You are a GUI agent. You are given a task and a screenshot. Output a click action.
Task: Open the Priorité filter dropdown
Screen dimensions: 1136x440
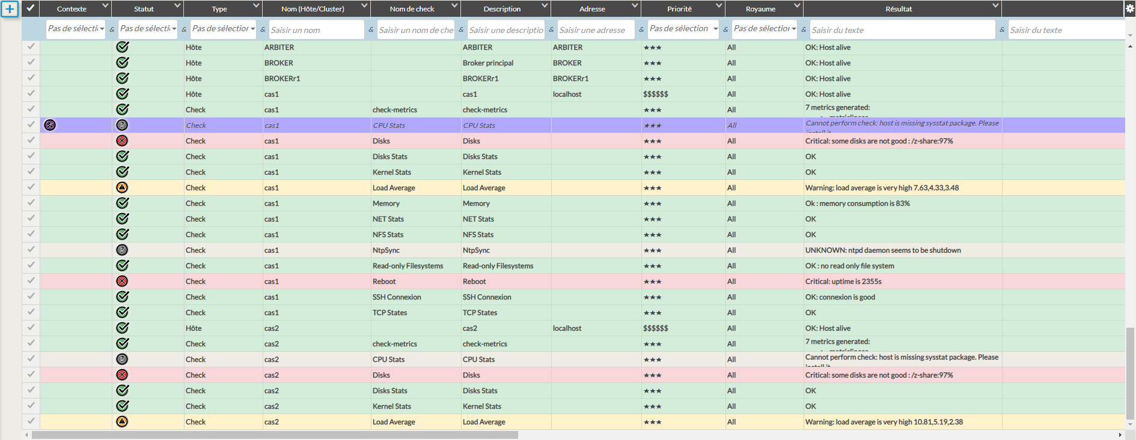click(683, 29)
